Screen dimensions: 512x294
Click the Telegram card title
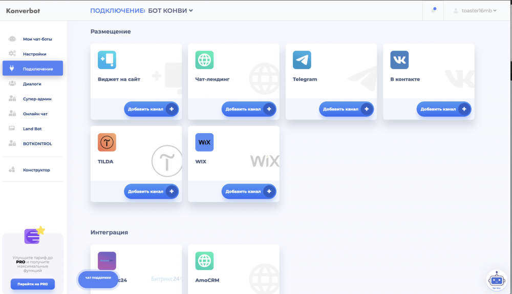[x=305, y=79]
